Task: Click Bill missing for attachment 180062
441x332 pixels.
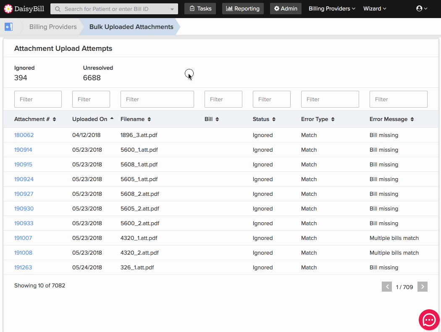Action: (384, 135)
